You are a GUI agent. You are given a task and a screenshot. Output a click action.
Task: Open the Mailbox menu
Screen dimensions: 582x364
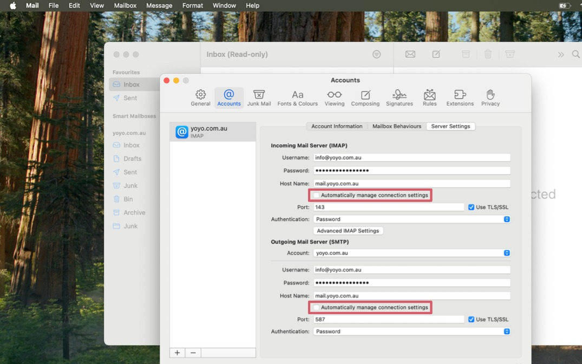125,5
